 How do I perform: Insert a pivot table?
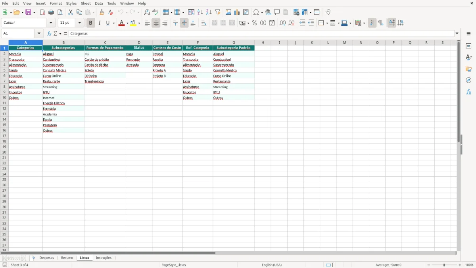pos(246,12)
